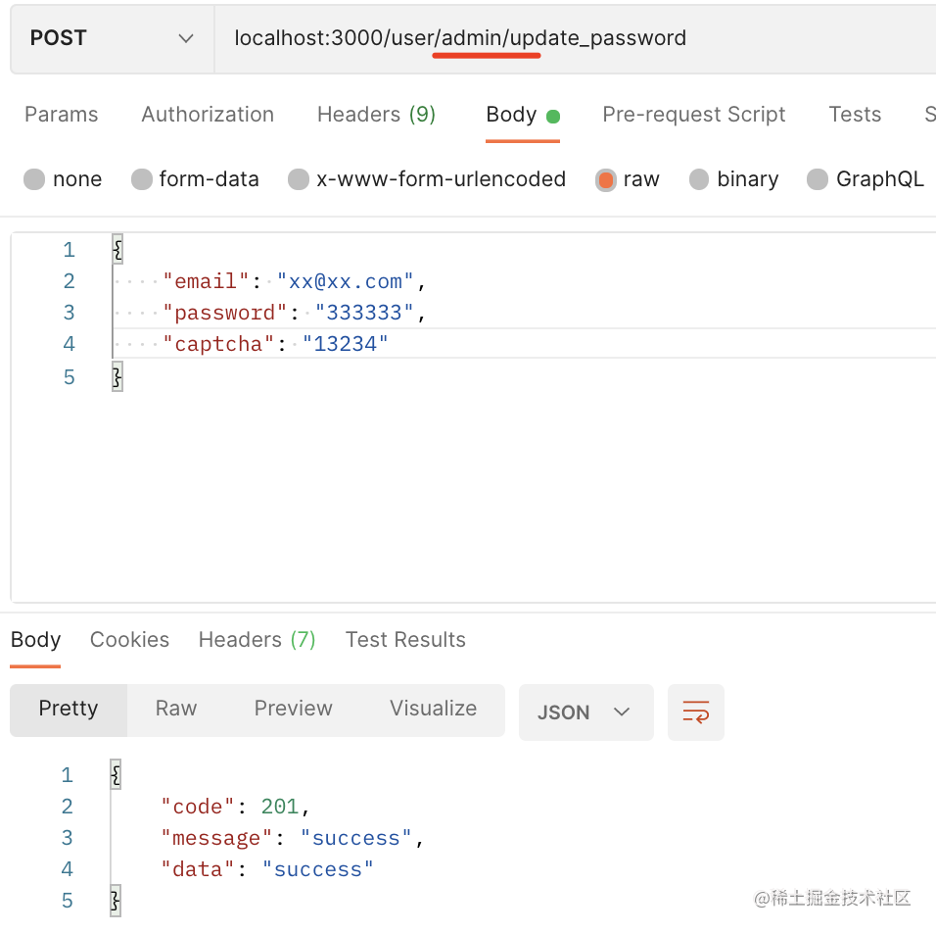Open the Test Results tab
Viewport: 936px width, 933px height.
405,640
